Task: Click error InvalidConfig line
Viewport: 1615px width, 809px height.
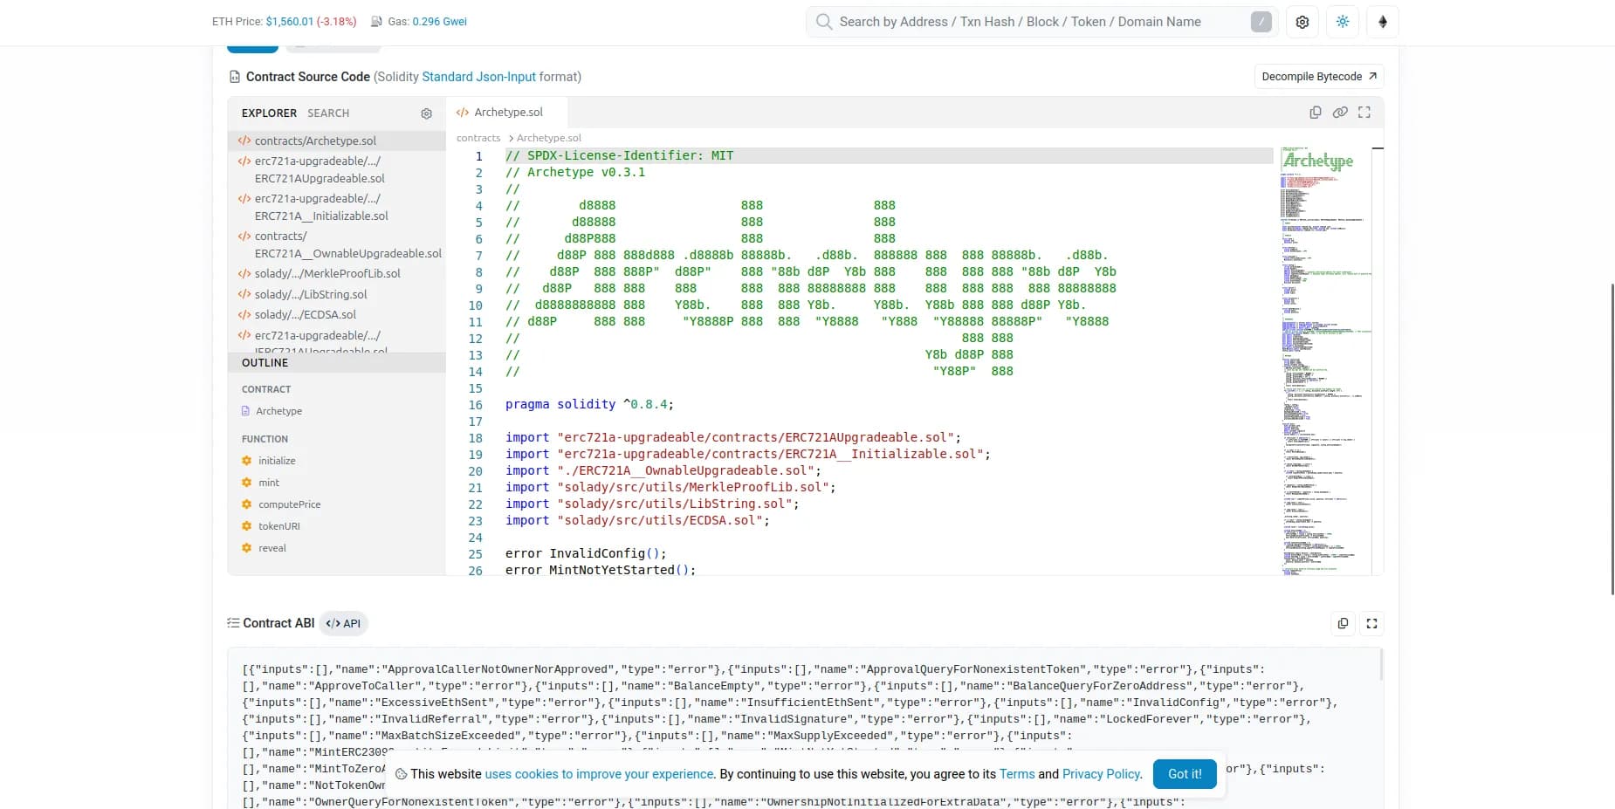Action: (x=586, y=554)
